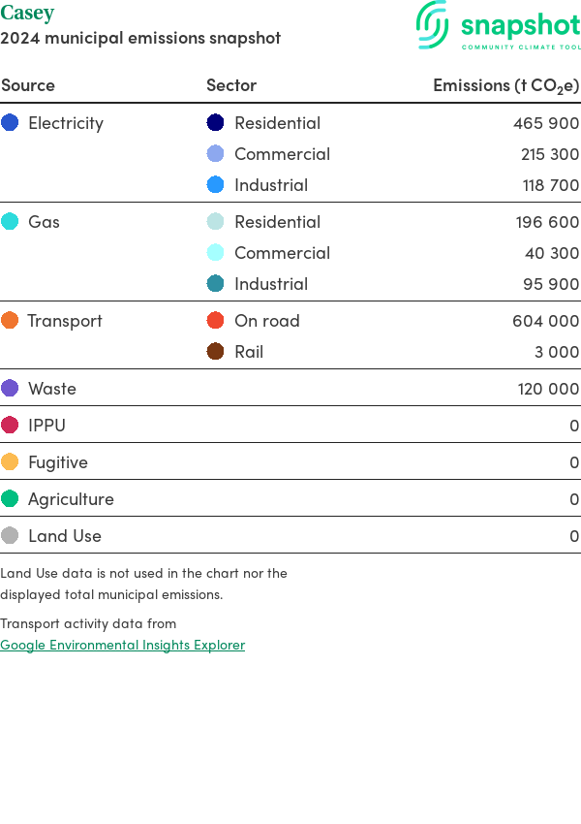Click the Snapshot climate tool logo
The height and width of the screenshot is (824, 581).
(x=498, y=25)
